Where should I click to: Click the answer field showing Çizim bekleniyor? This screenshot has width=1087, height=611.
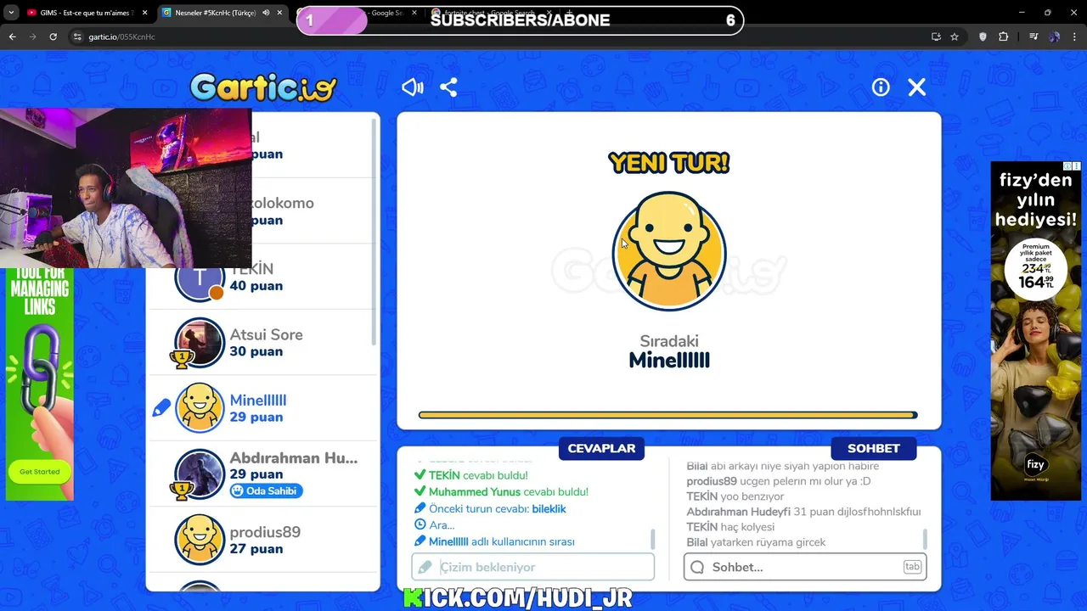pyautogui.click(x=532, y=567)
